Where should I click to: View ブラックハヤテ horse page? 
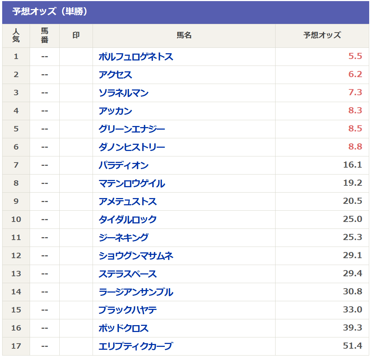(x=128, y=310)
